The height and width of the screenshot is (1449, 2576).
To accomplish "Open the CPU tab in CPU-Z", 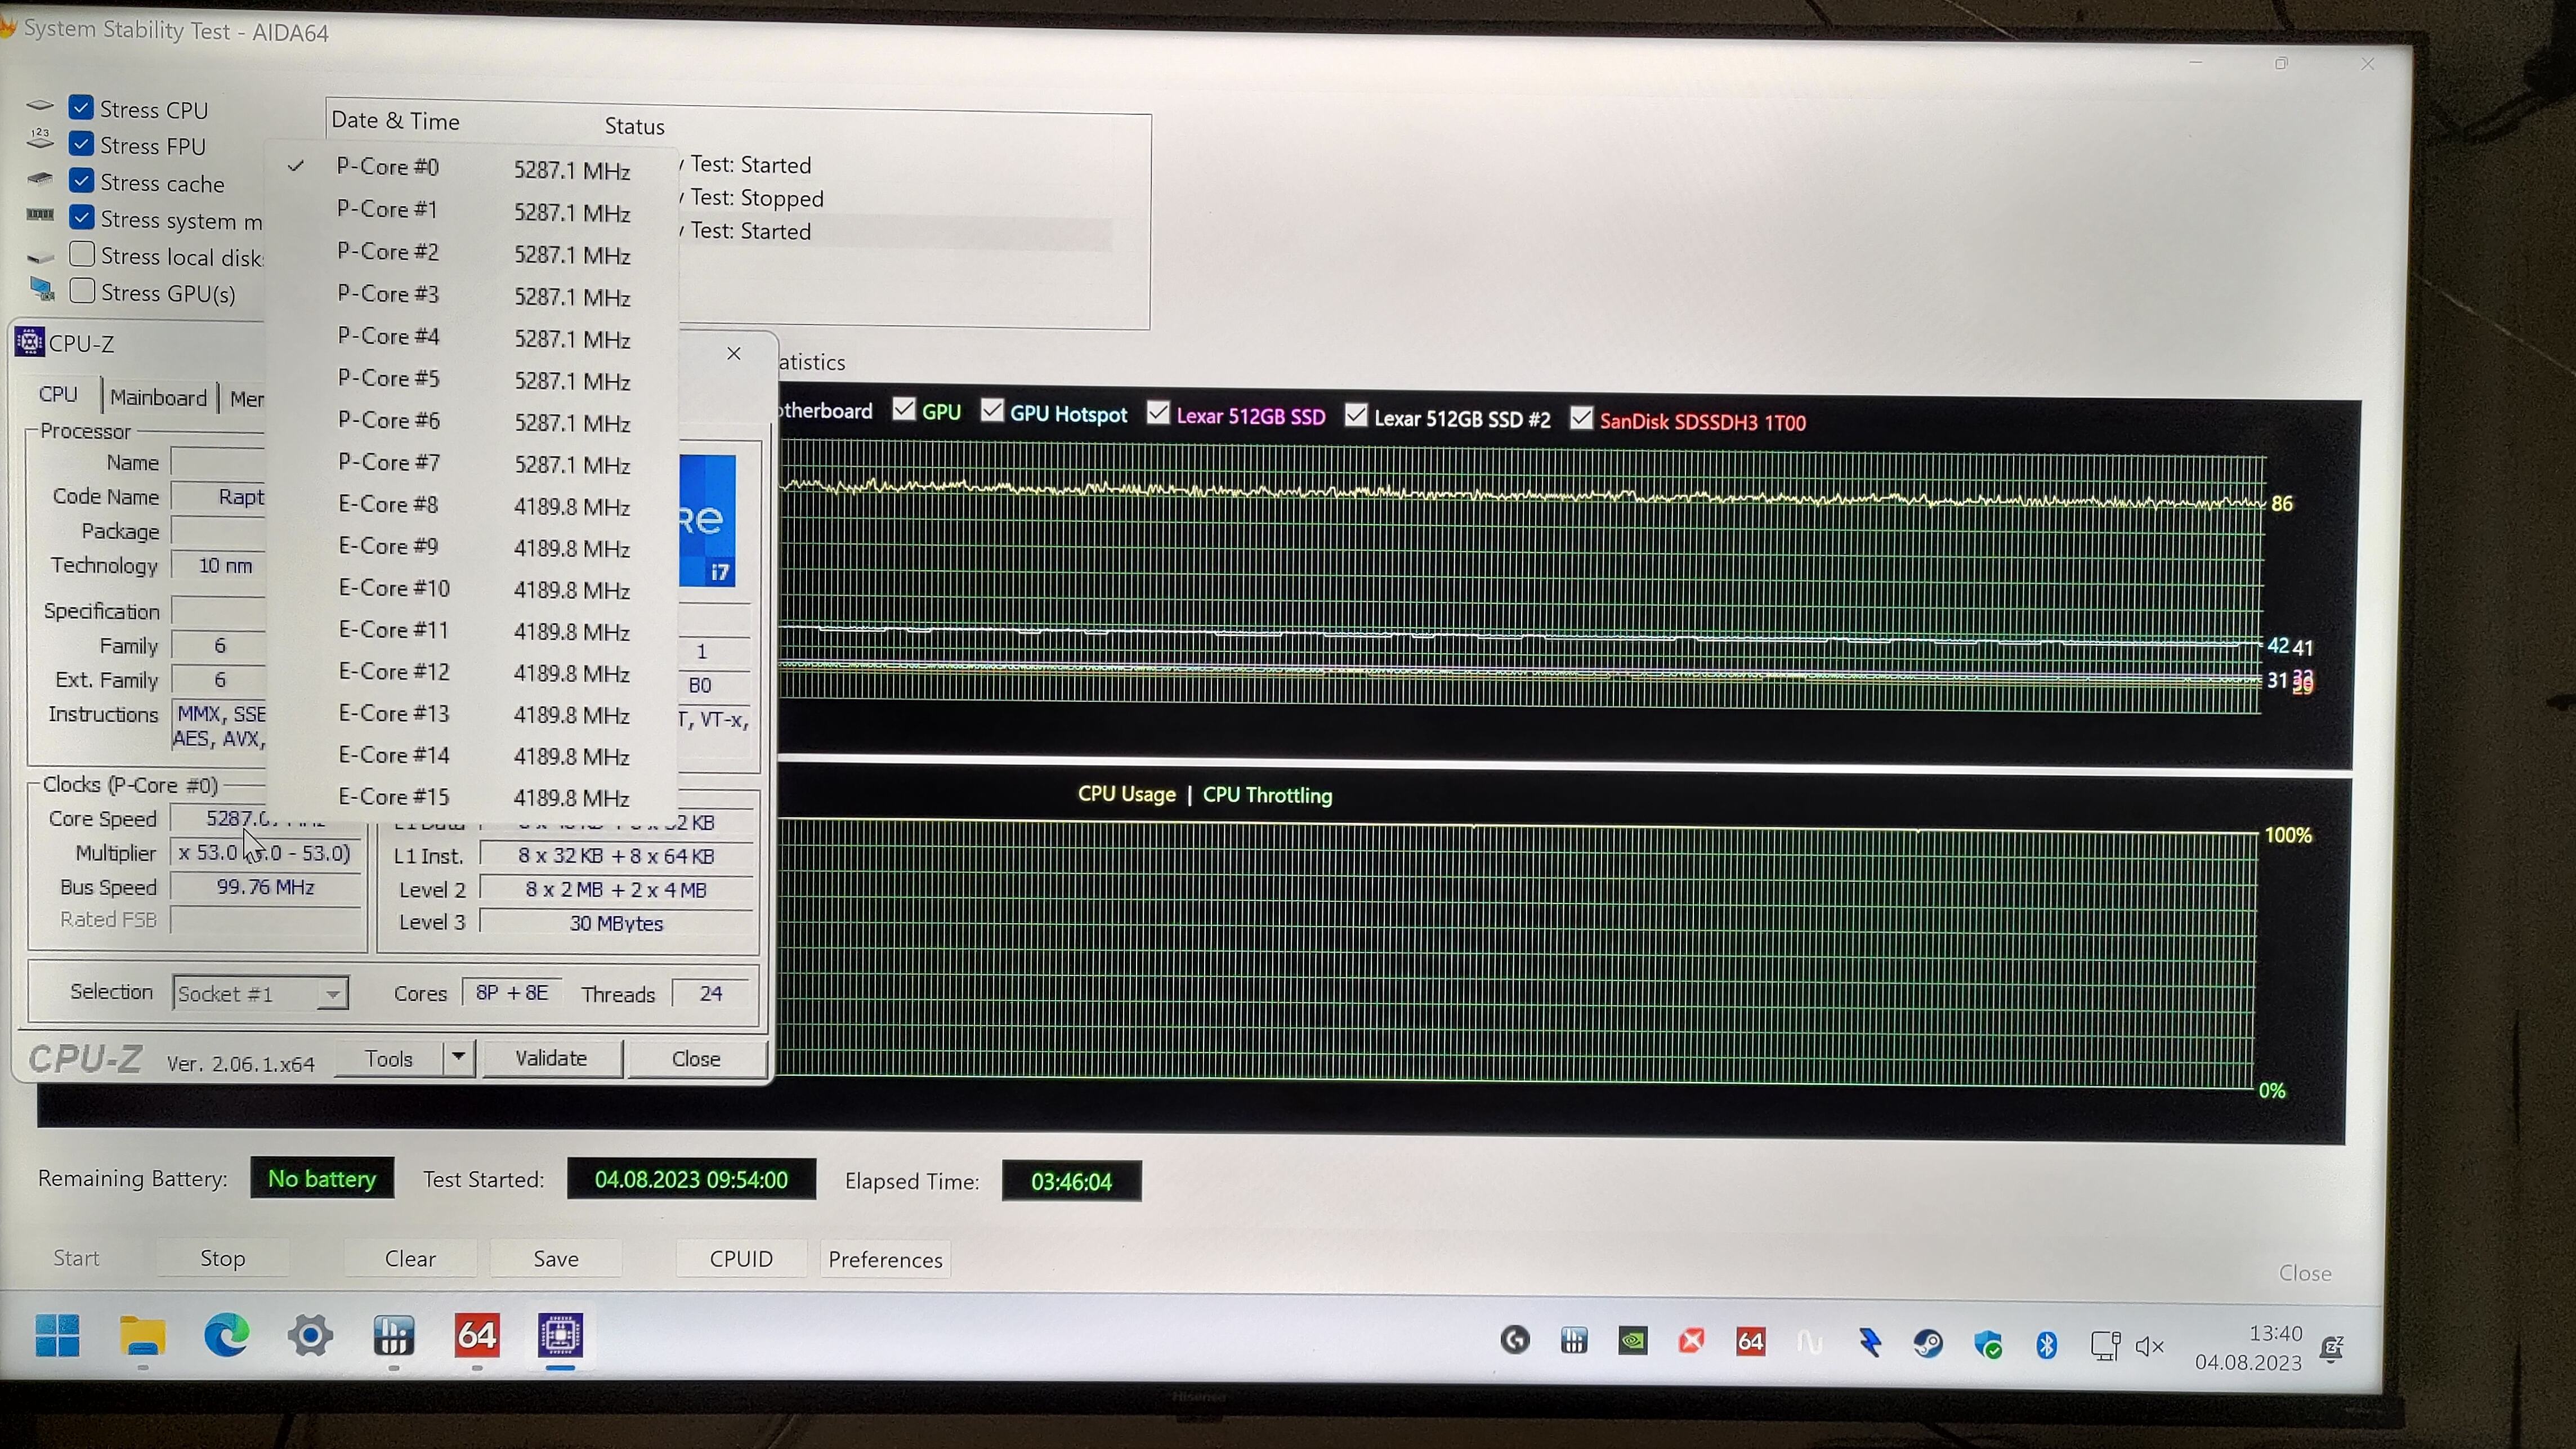I will click(58, 395).
